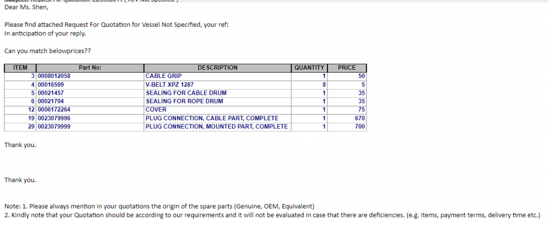Click PLUG CONNECTION, CABLE PART, COMPLETE cell

pyautogui.click(x=217, y=118)
